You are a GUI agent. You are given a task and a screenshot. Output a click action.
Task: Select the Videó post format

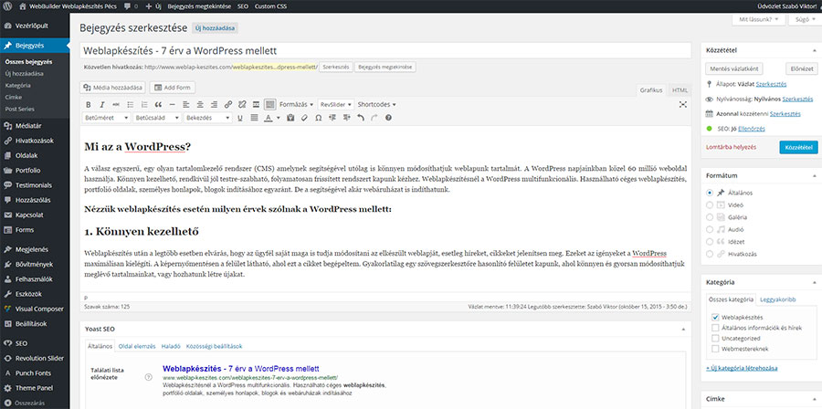710,204
